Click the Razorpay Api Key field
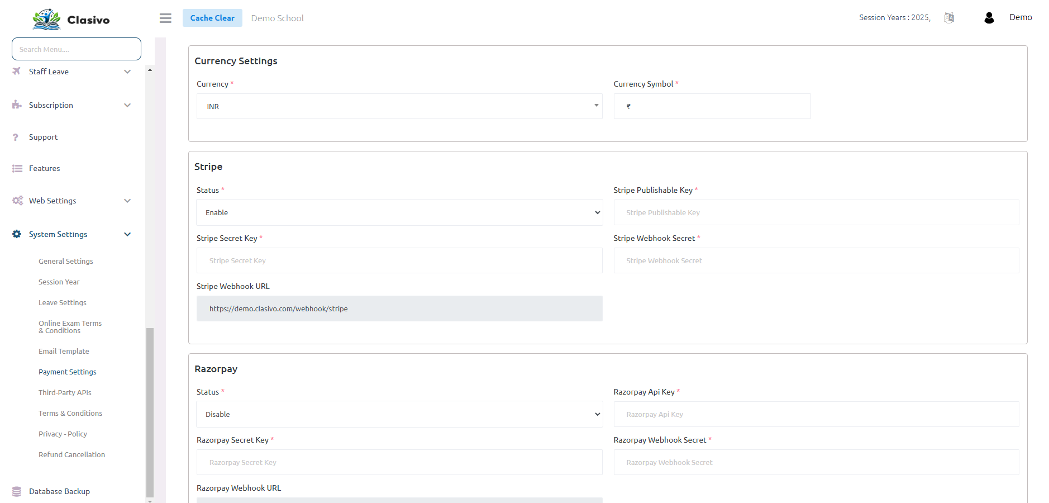This screenshot has height=503, width=1049. [816, 414]
